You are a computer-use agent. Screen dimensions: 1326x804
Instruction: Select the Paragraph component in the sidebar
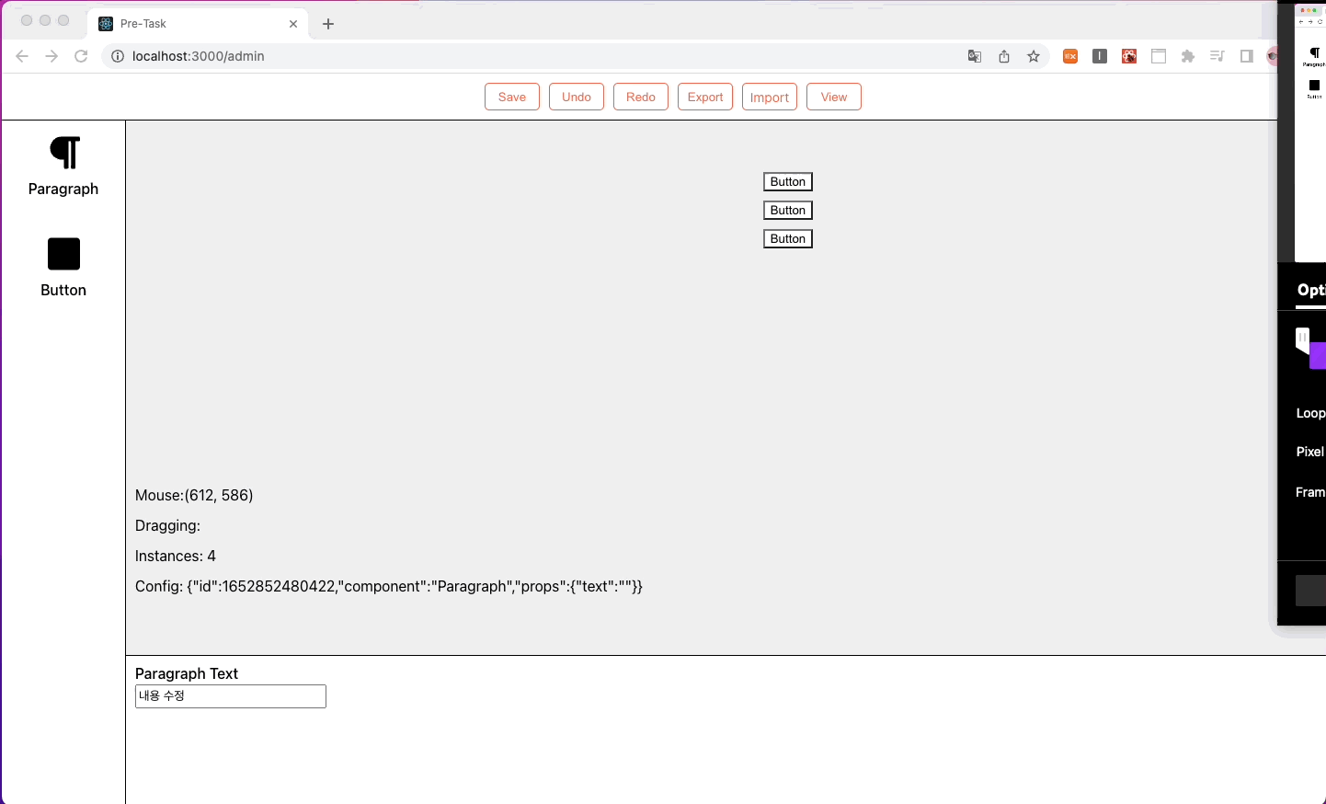pos(63,166)
